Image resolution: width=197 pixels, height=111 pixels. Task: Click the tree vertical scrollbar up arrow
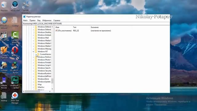point(52,27)
